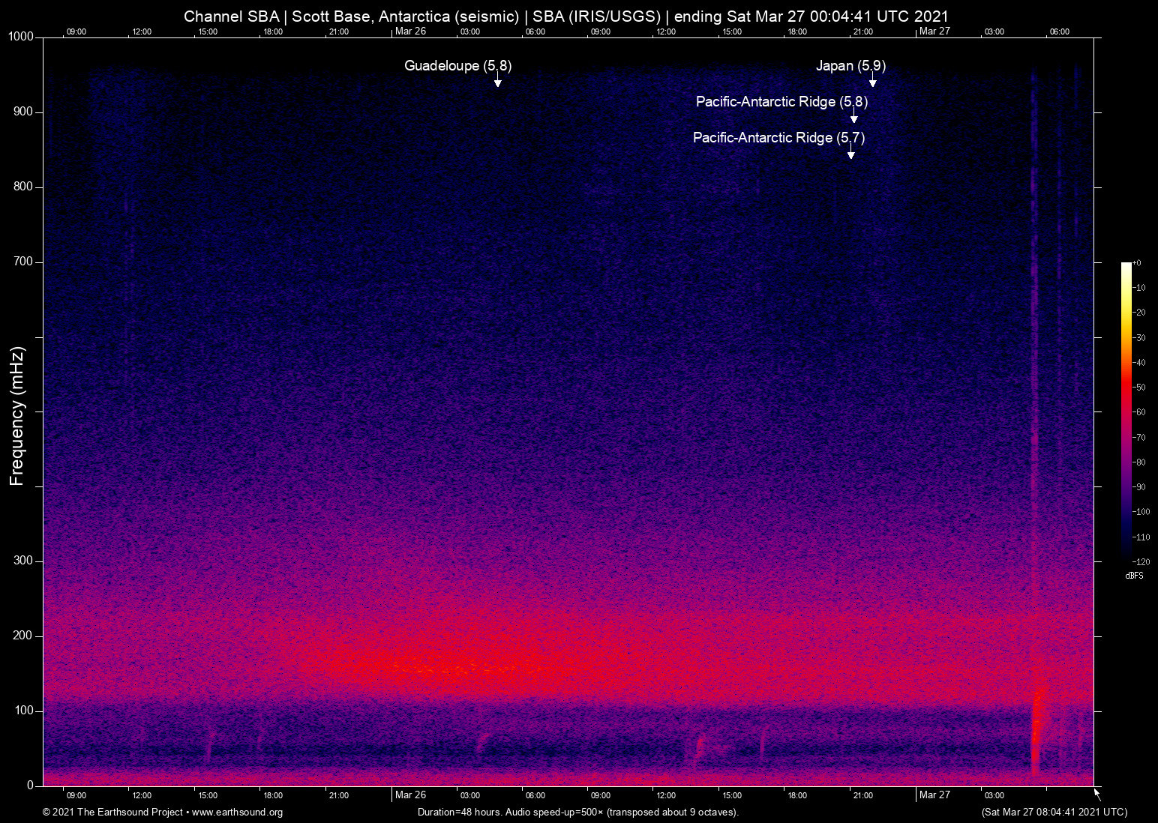The width and height of the screenshot is (1158, 823).
Task: Click the dBFS unit label under color scale
Action: [1134, 576]
